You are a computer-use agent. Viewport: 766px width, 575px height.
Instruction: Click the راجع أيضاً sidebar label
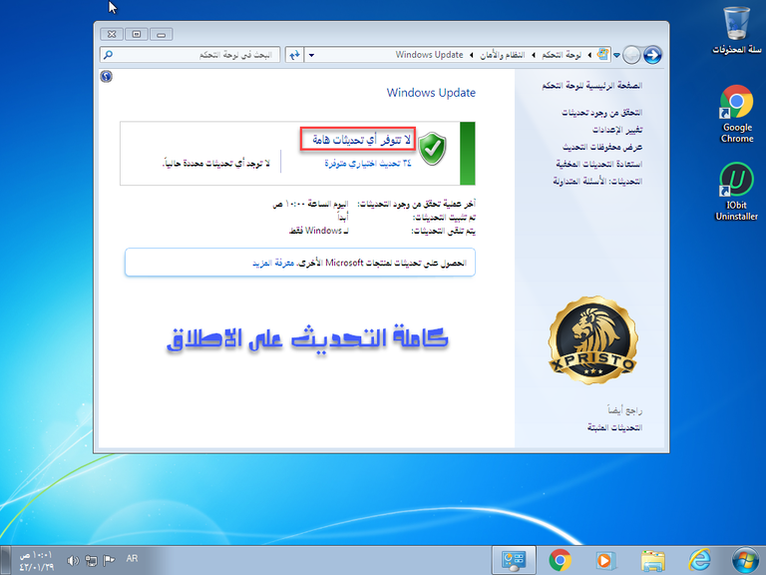tap(624, 410)
